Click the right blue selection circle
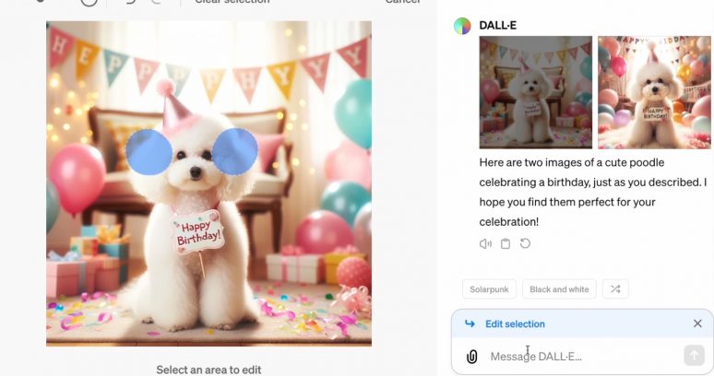Viewport: 714px width, 376px height. [x=234, y=152]
